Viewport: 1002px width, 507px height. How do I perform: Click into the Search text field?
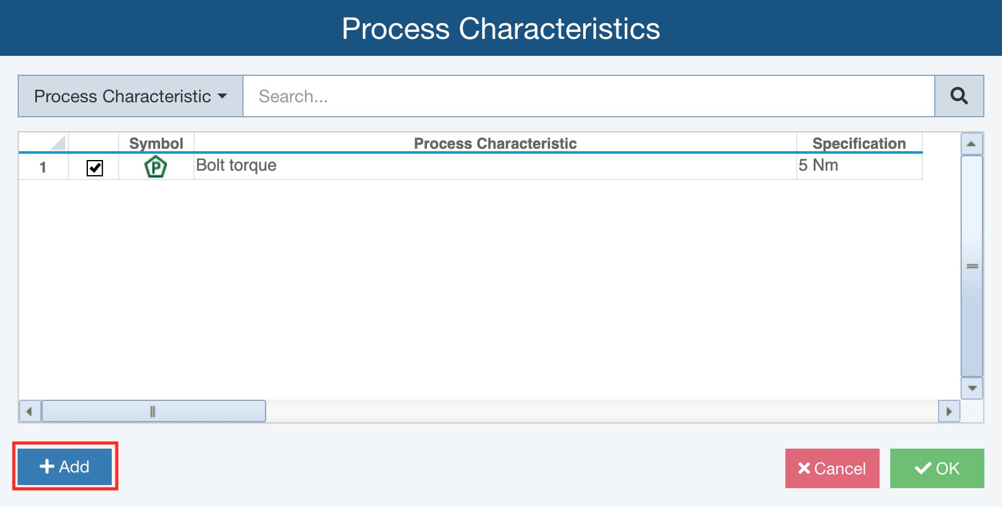pyautogui.click(x=588, y=96)
